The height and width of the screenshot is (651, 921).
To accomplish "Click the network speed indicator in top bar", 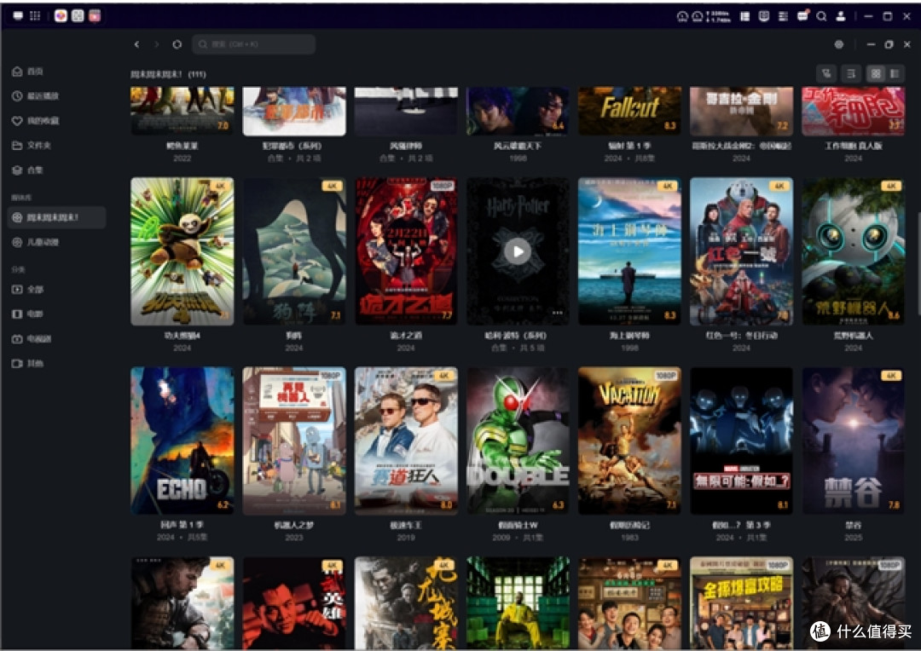I will tap(719, 16).
